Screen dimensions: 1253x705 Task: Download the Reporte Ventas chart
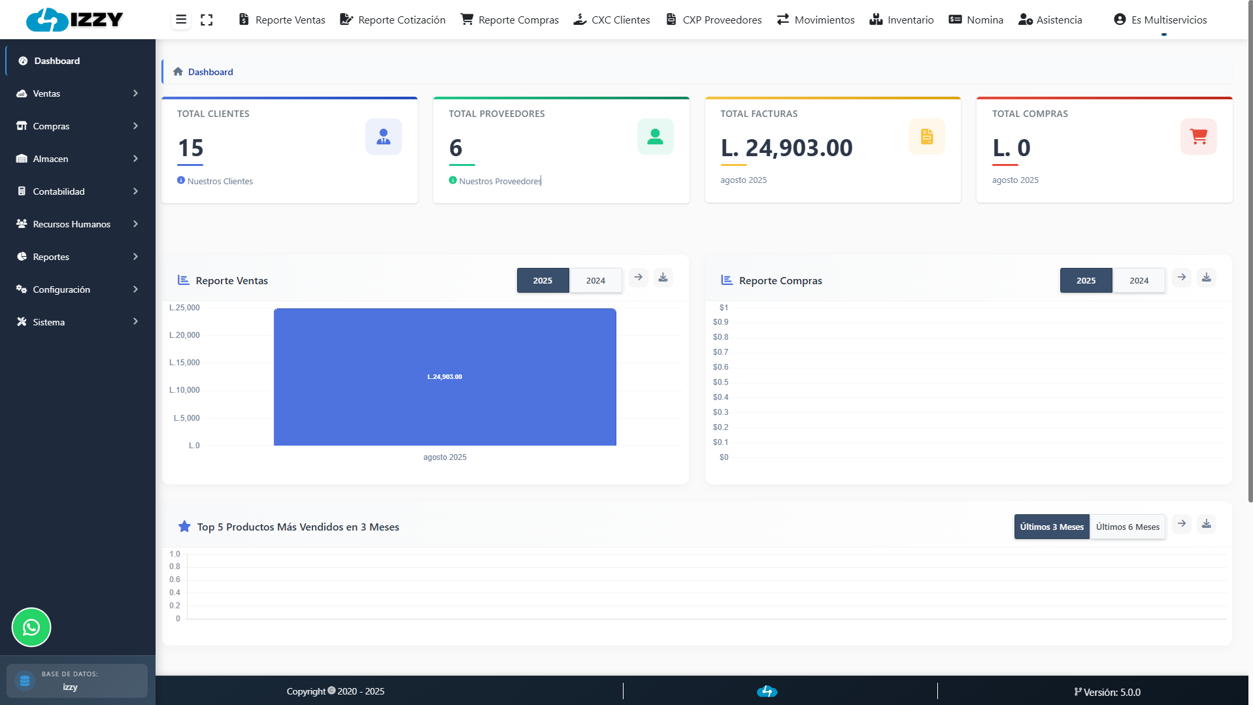pos(663,278)
